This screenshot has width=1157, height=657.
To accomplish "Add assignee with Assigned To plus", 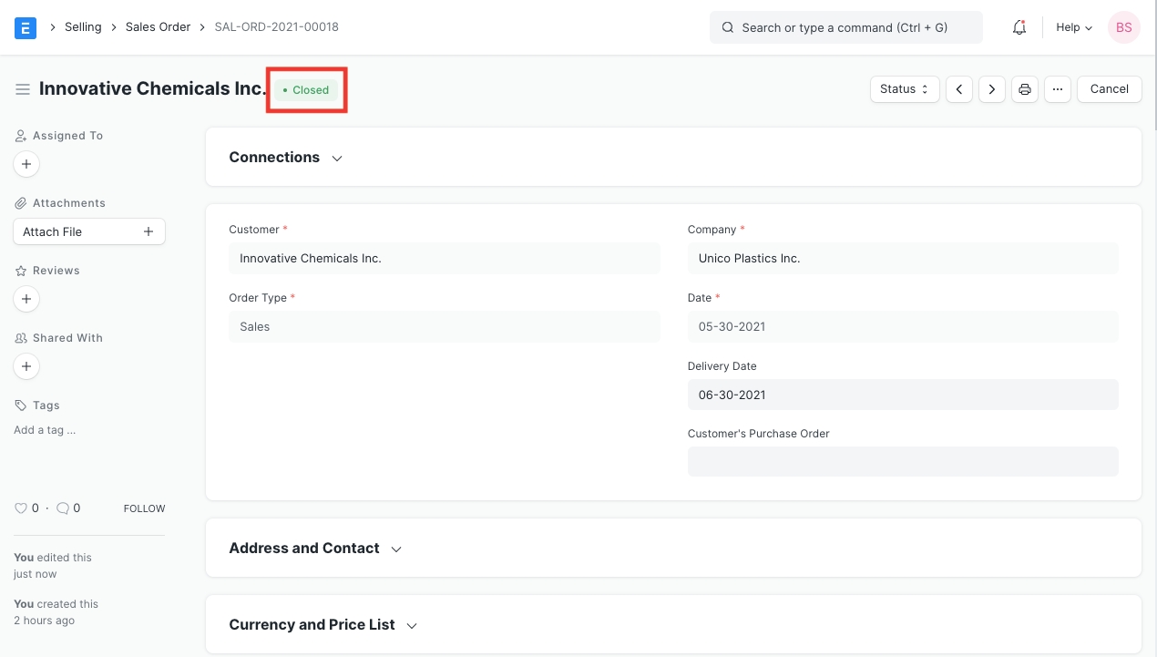I will 26,165.
